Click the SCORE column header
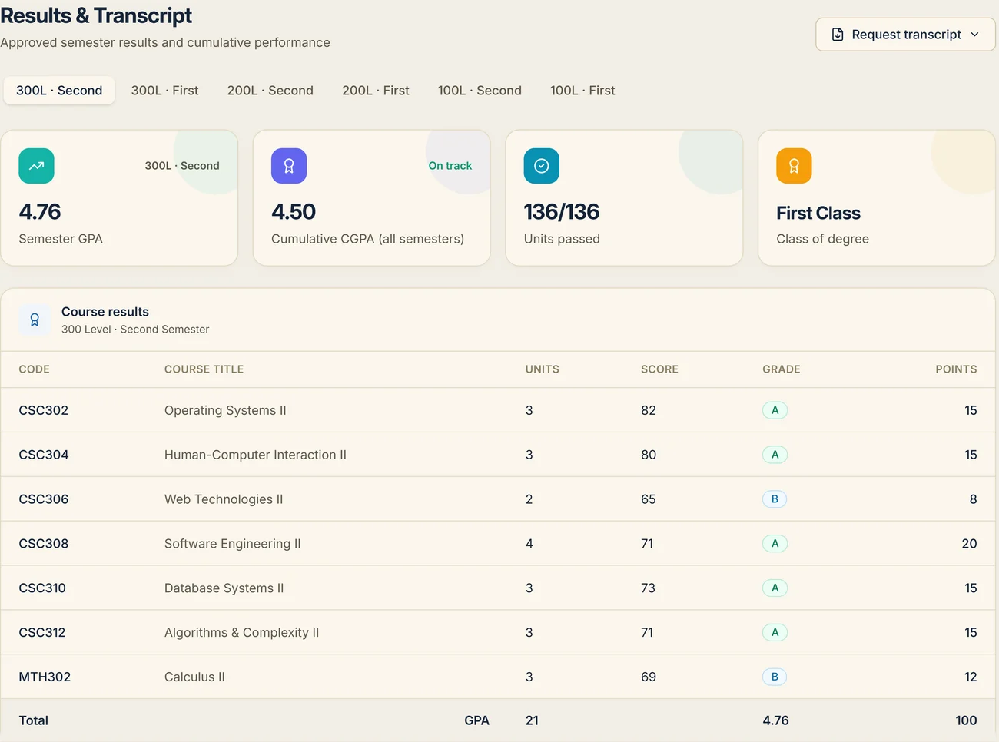999x742 pixels. pos(660,369)
